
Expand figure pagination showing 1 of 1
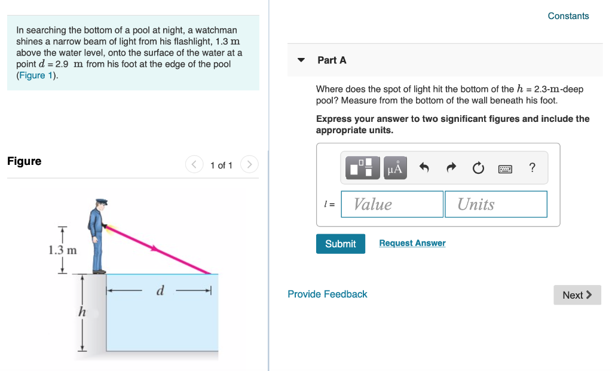(x=221, y=165)
